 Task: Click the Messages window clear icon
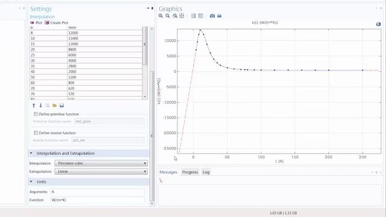161,180
